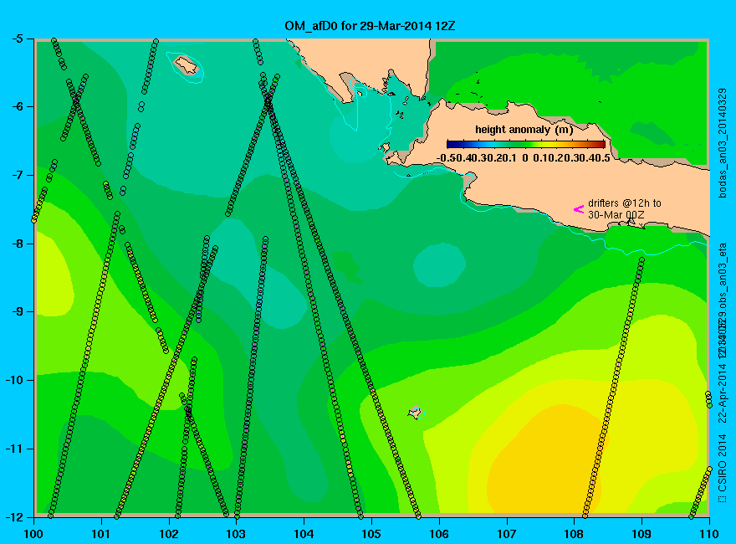Click latitude axis label -9
The image size is (736, 544).
[x=17, y=312]
